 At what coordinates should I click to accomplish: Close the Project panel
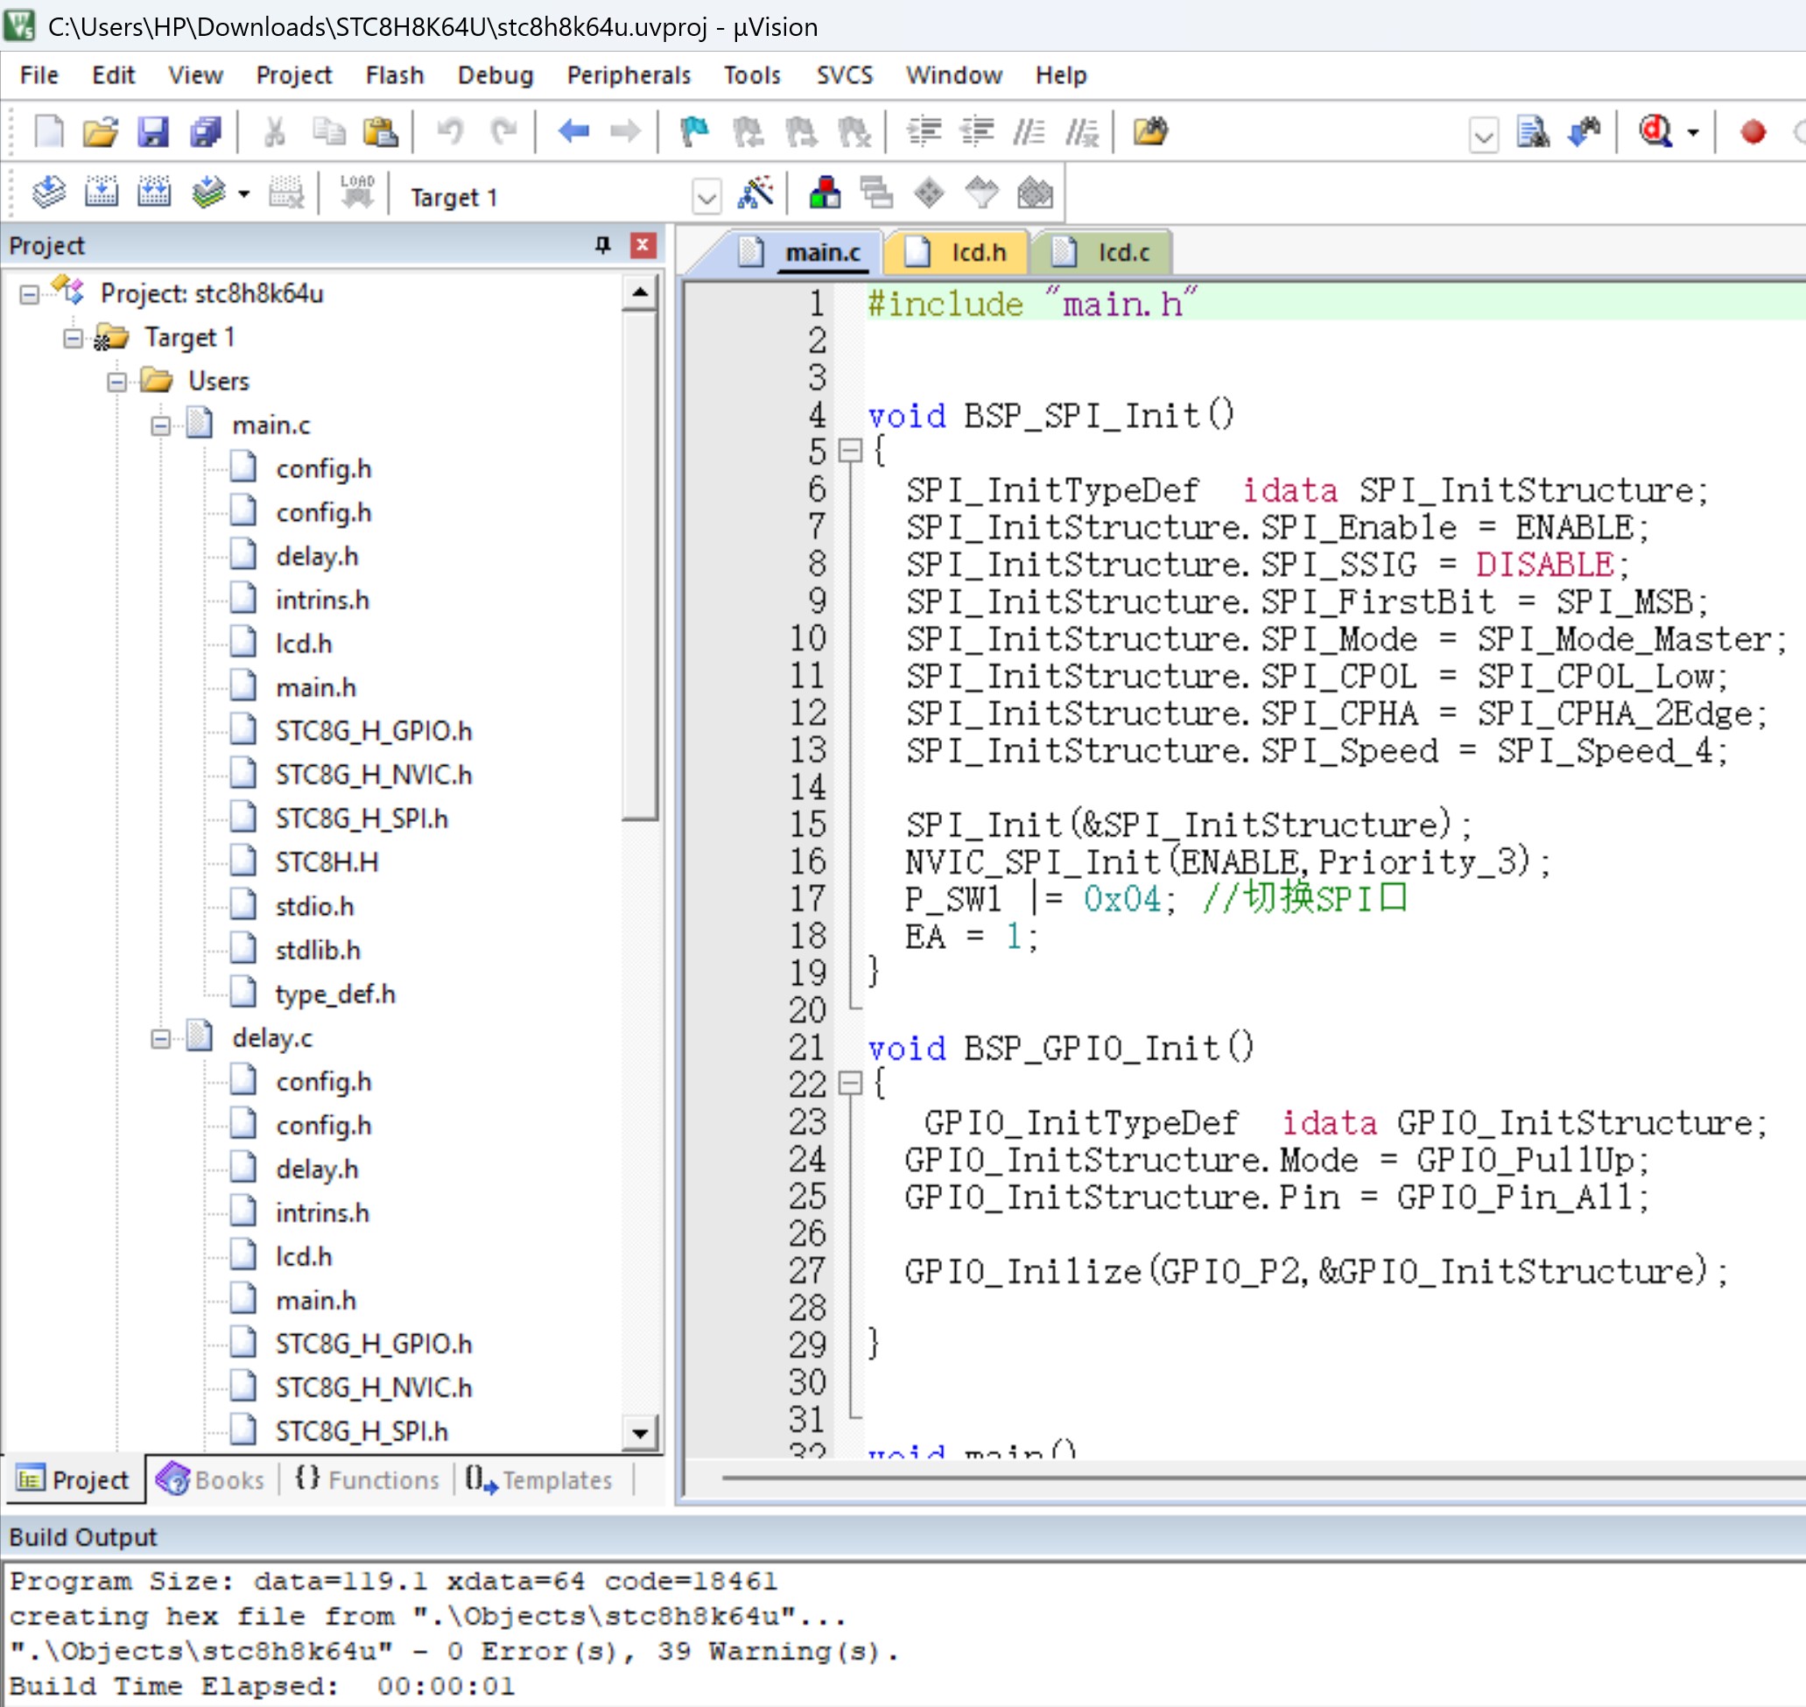click(643, 246)
